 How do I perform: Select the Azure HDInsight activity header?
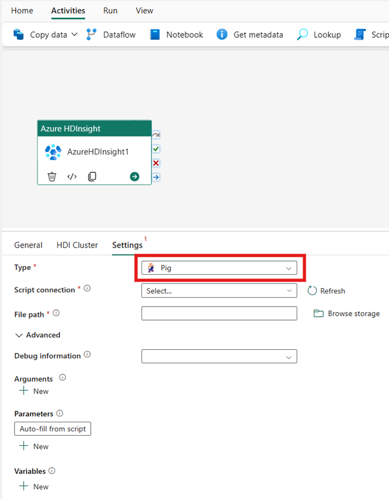(x=95, y=129)
